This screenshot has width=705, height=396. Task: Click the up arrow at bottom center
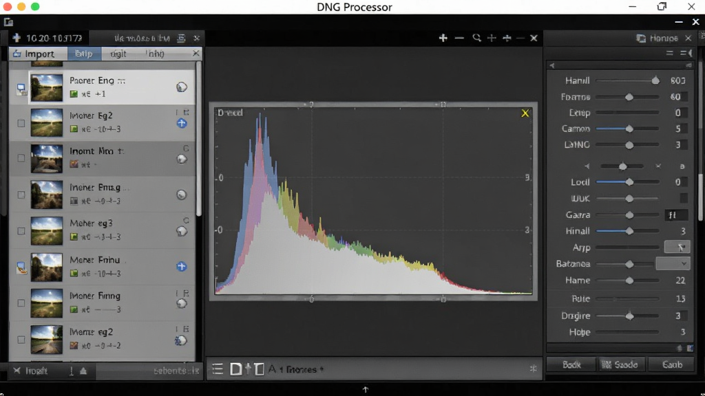(365, 389)
